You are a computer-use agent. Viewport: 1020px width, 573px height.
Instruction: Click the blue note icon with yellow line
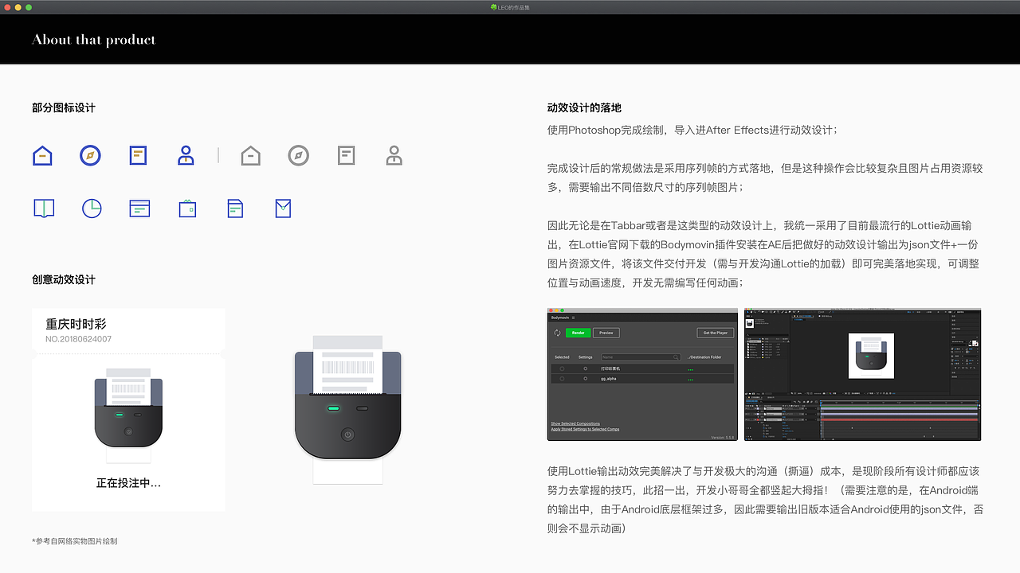coord(139,155)
